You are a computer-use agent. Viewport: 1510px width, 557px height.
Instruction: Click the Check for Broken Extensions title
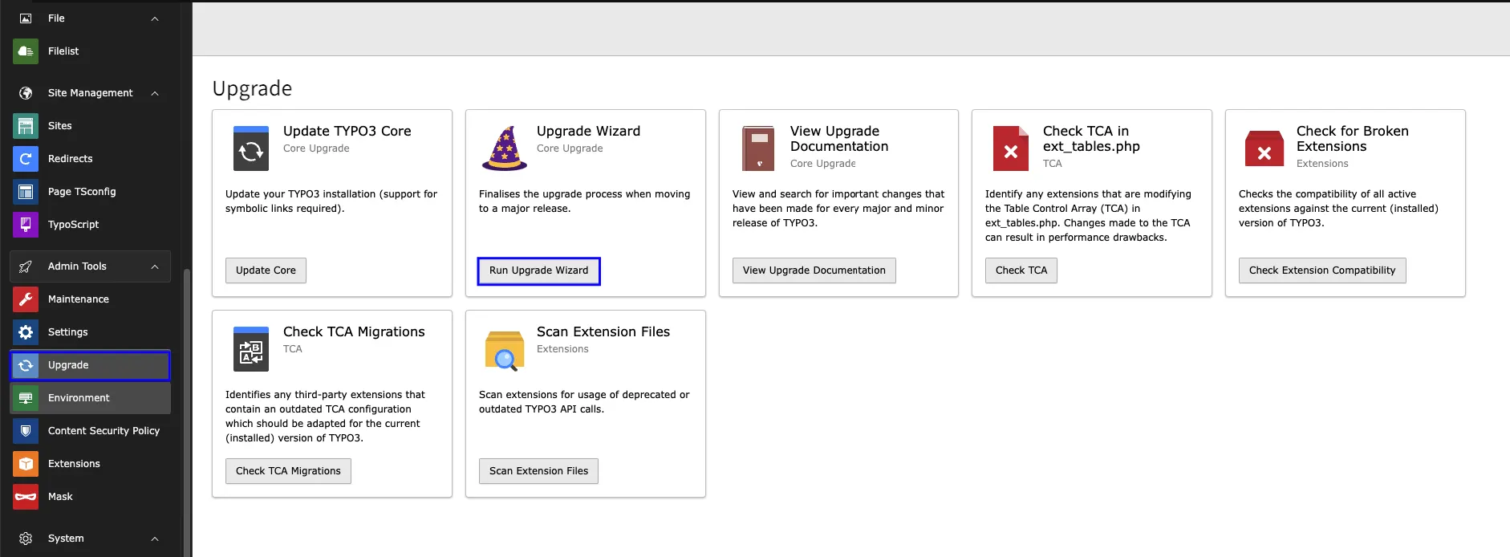click(1353, 139)
